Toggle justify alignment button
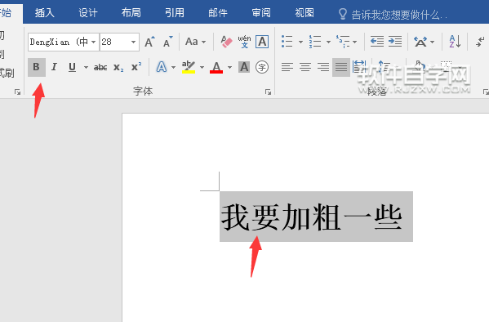Screen dimensions: 489x322 341,67
